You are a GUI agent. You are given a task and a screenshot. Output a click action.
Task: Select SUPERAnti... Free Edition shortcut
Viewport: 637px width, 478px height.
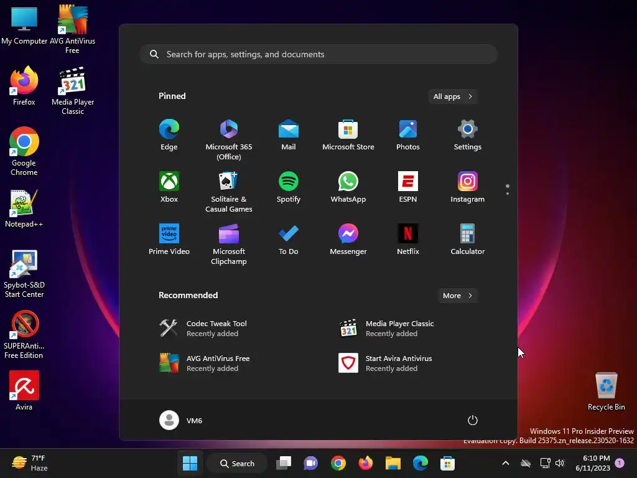[24, 334]
